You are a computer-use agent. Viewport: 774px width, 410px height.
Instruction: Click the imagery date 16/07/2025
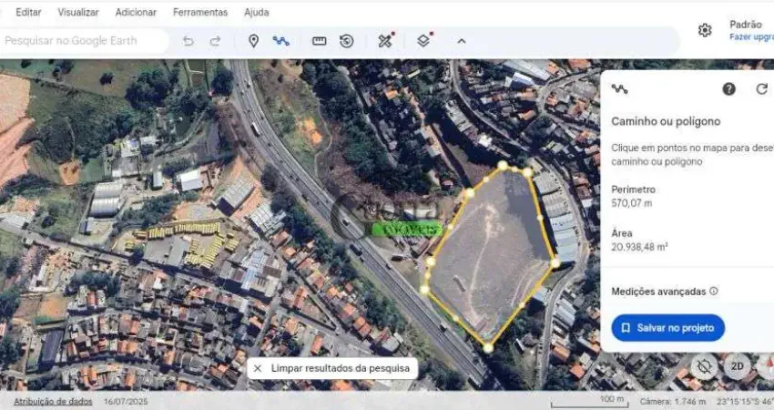[126, 402]
